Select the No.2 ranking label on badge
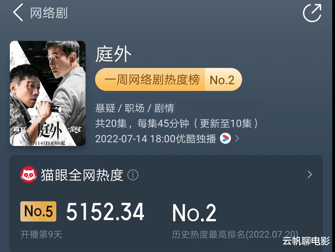Viewport: 335px width, 252px height. [x=222, y=80]
